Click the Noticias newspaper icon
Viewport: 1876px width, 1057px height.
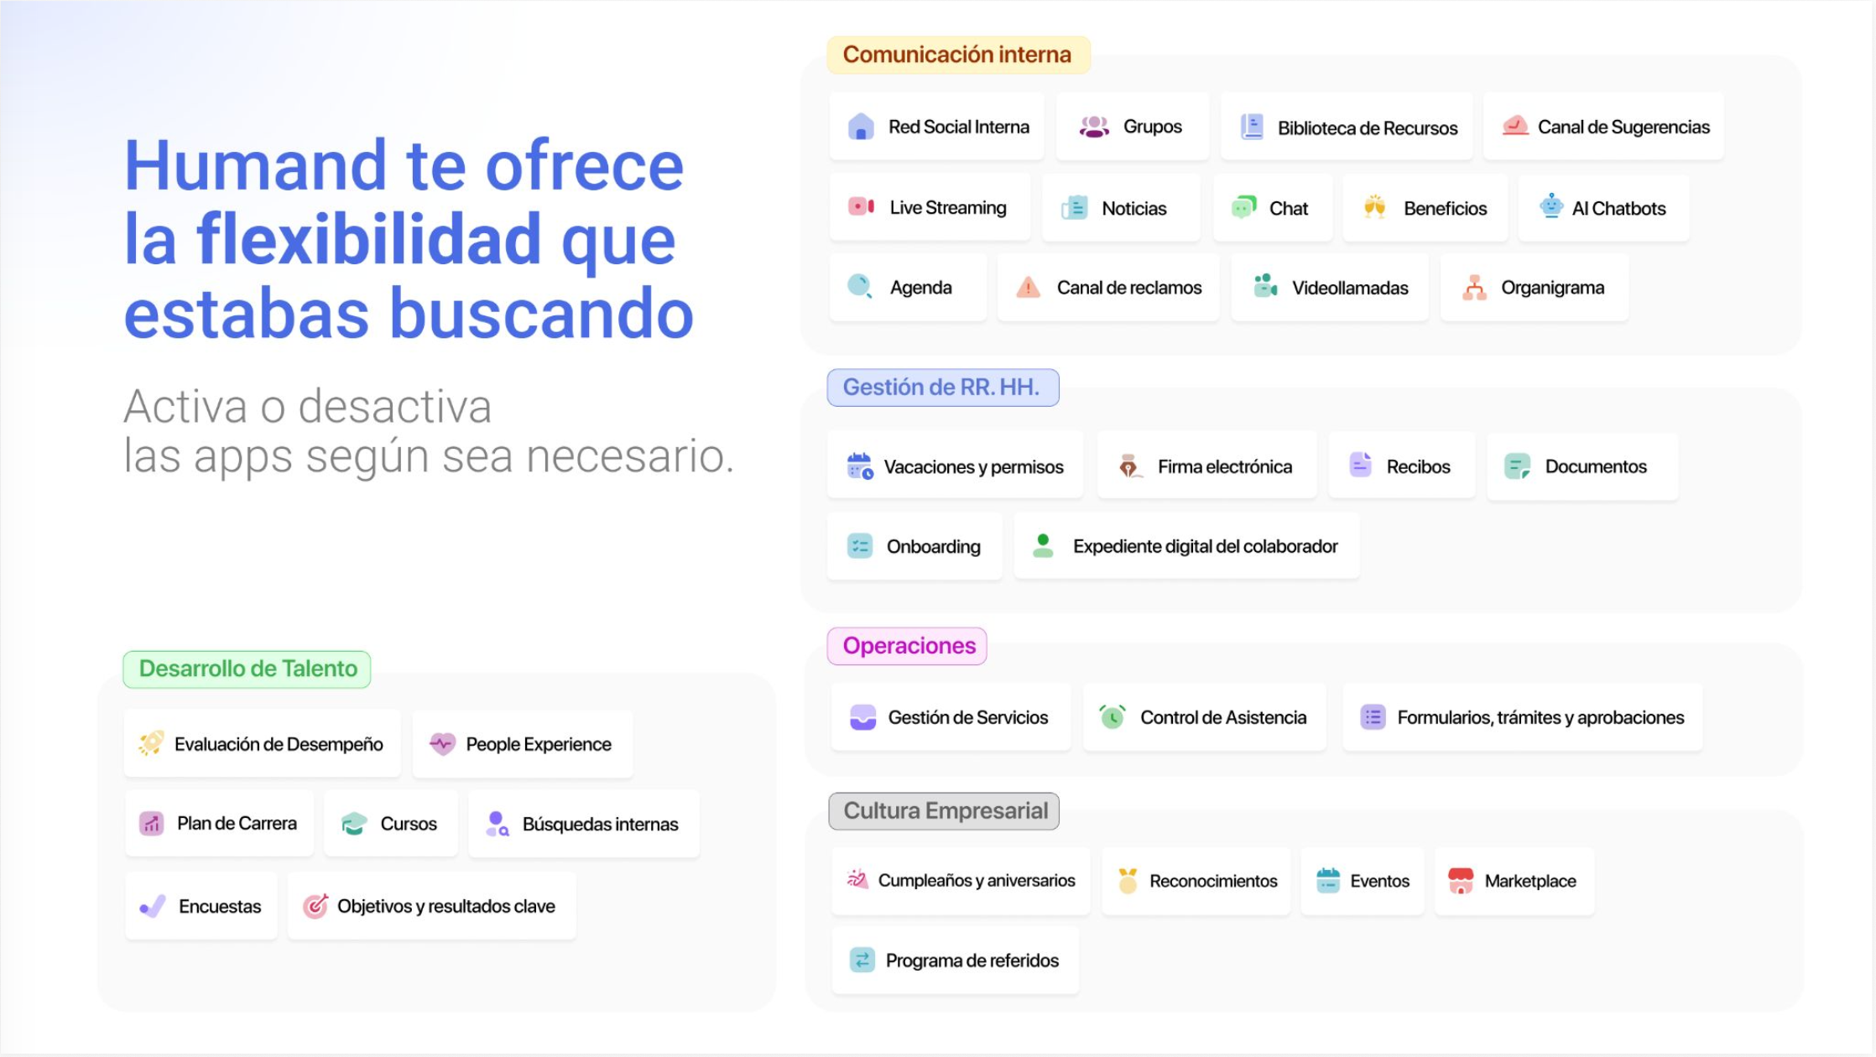[1075, 208]
